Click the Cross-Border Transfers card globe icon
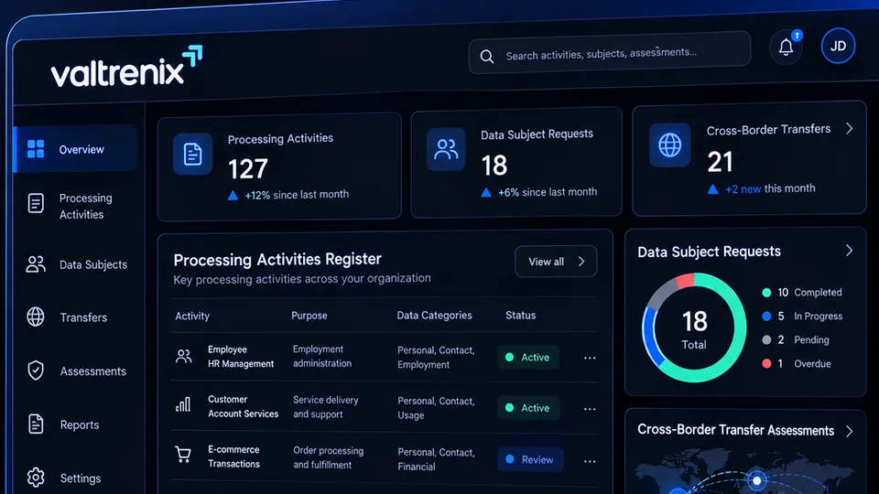 pos(669,145)
